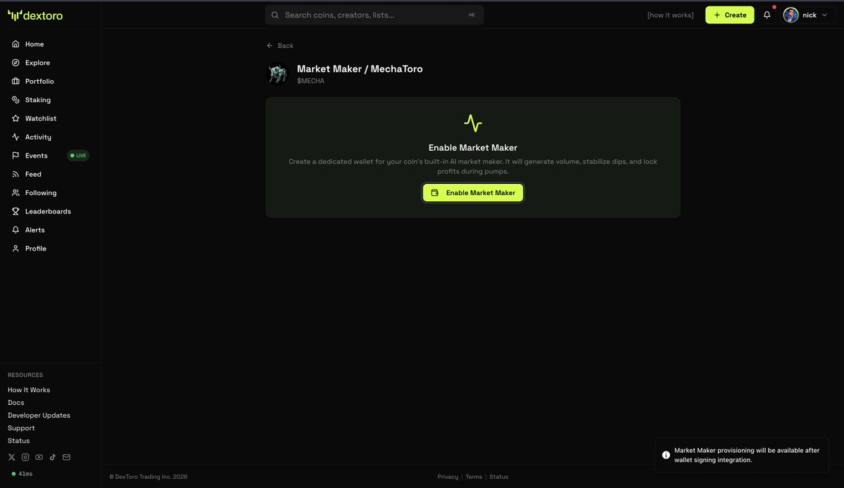Click the Staking coins icon

click(15, 100)
